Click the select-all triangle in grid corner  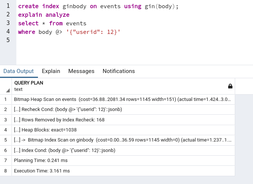[x=7, y=90]
